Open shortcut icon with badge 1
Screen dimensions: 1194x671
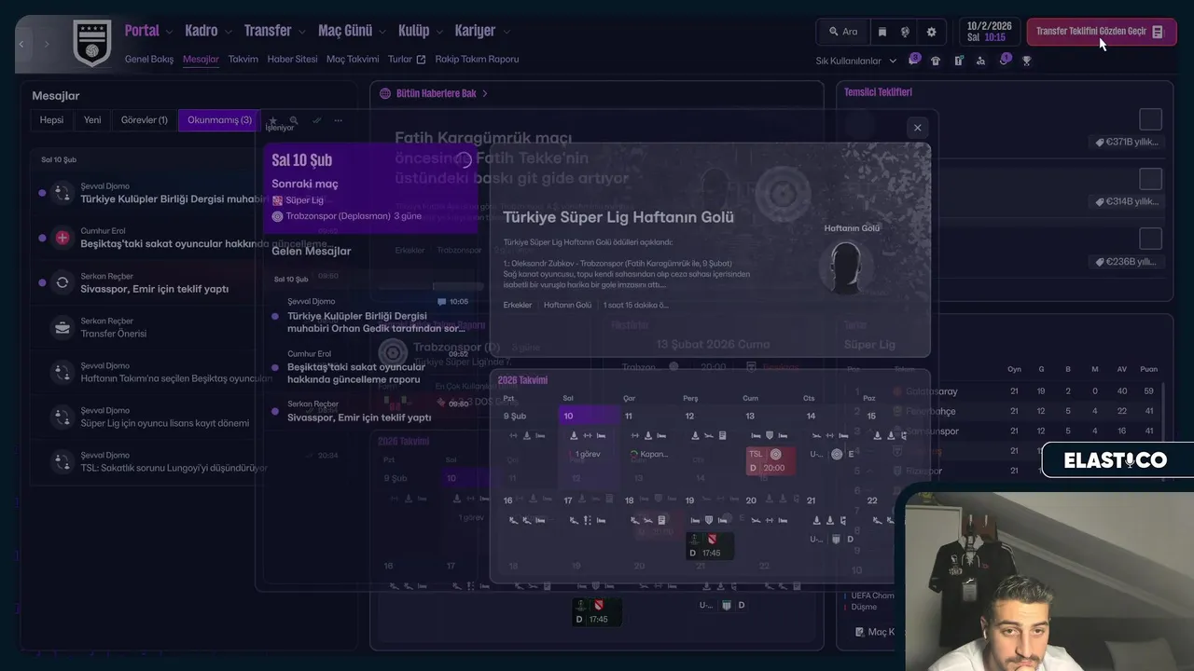click(x=1004, y=61)
